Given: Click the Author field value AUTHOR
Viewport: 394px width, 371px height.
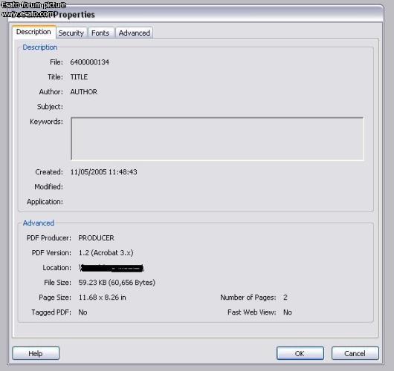Looking at the screenshot, I should coord(84,92).
